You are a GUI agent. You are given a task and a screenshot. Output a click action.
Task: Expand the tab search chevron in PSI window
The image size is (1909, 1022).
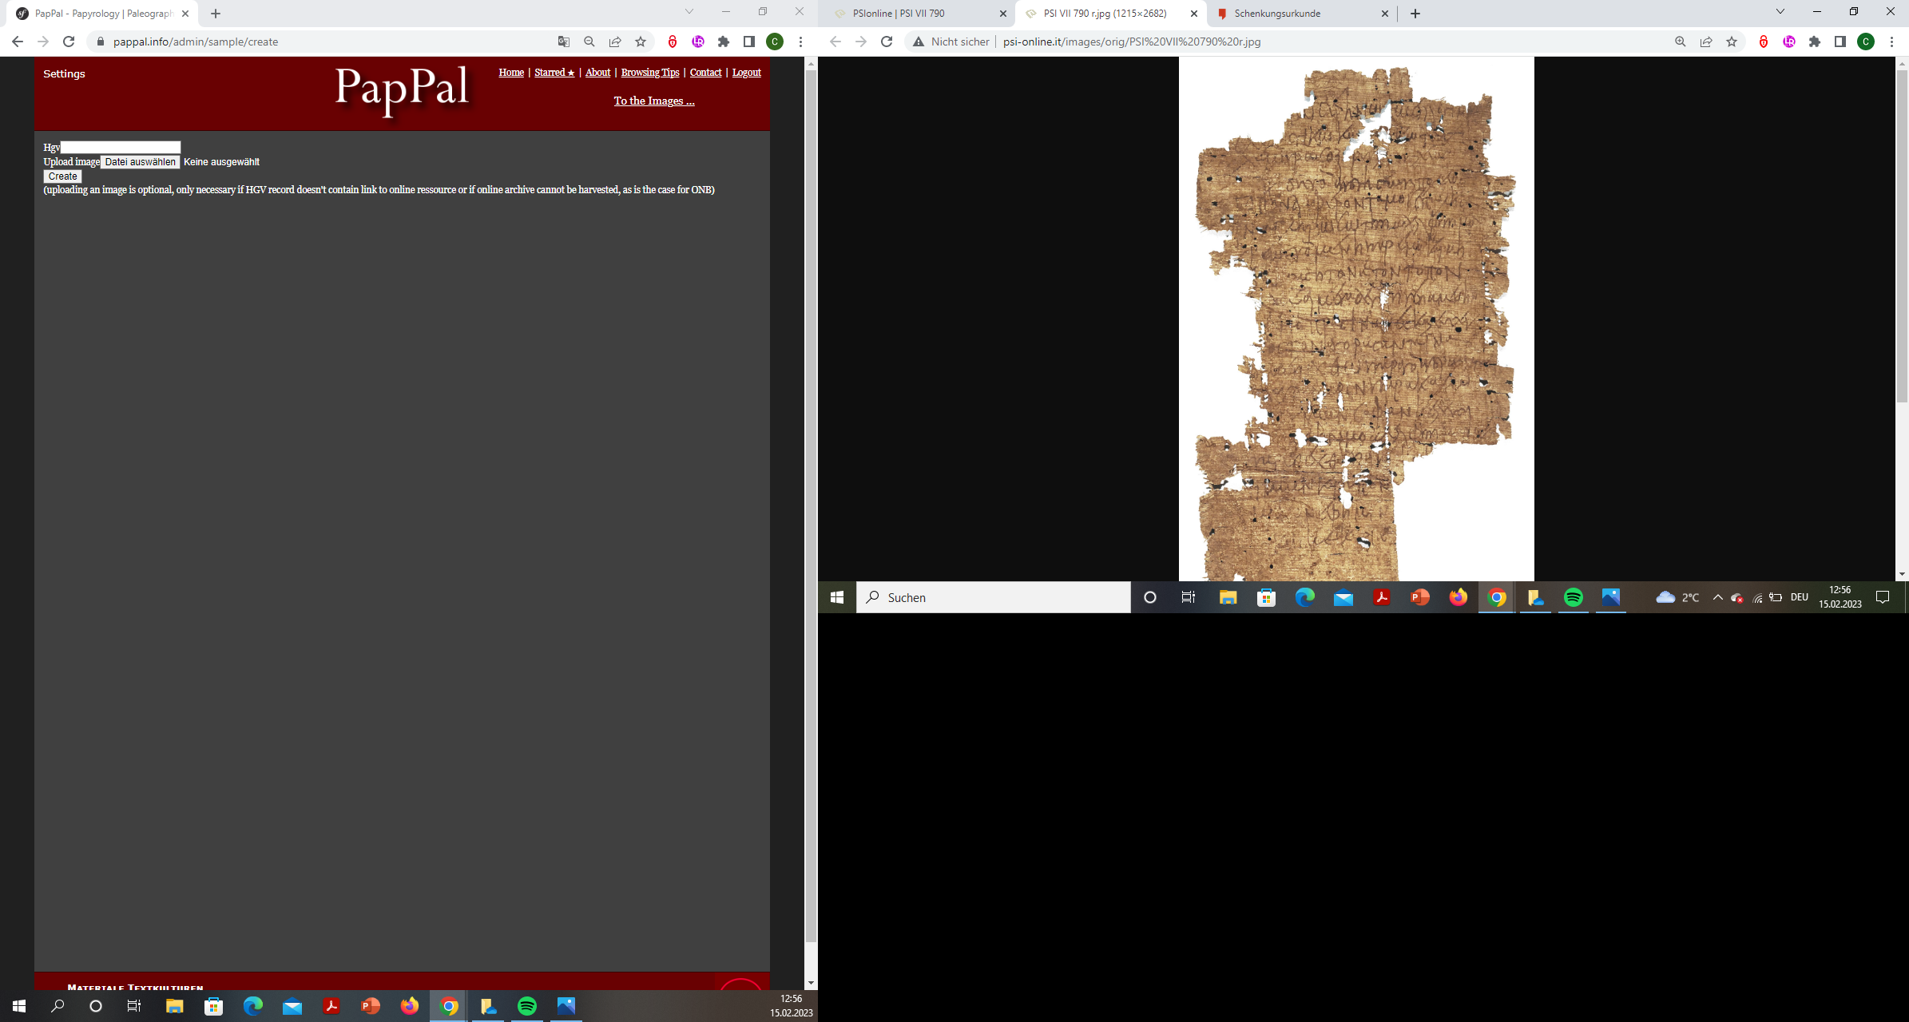click(x=1780, y=11)
